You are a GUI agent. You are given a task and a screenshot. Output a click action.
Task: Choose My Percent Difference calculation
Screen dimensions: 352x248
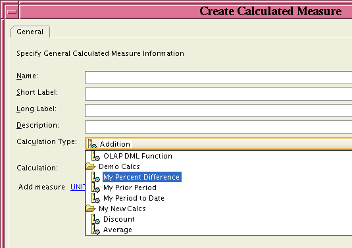coord(141,177)
